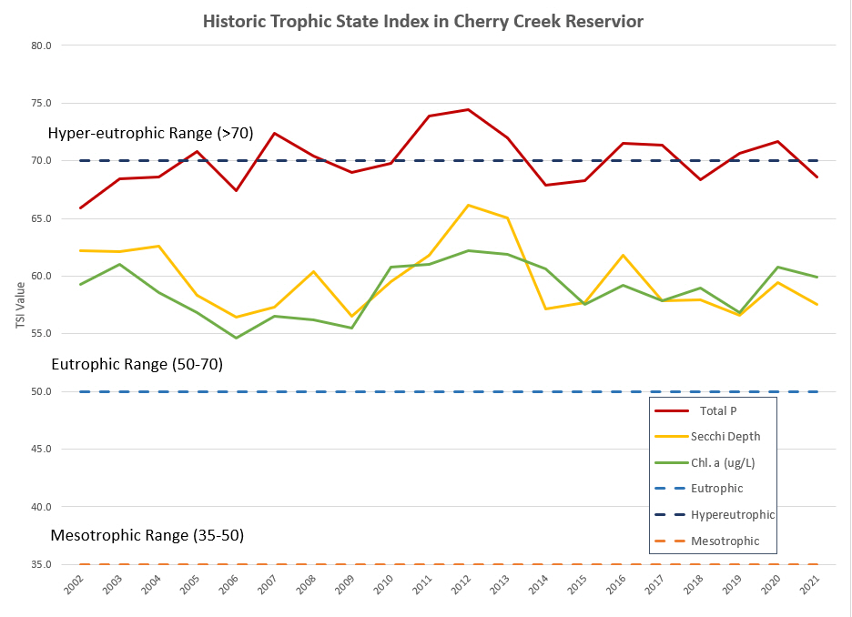Click the Total P point at 2007
852x617 pixels.
274,133
